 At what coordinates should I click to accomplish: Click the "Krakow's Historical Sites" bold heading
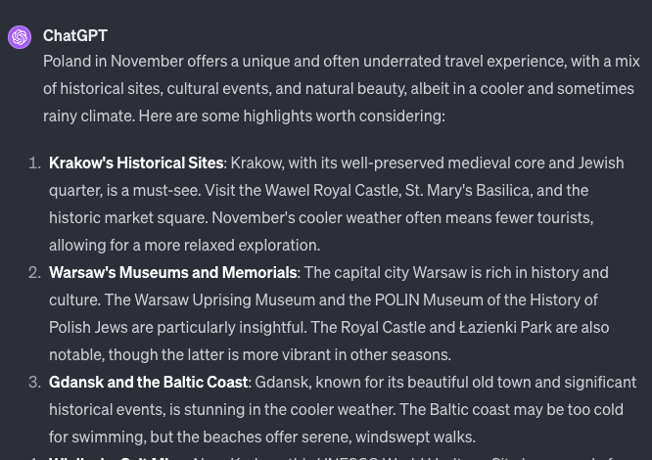coord(136,162)
